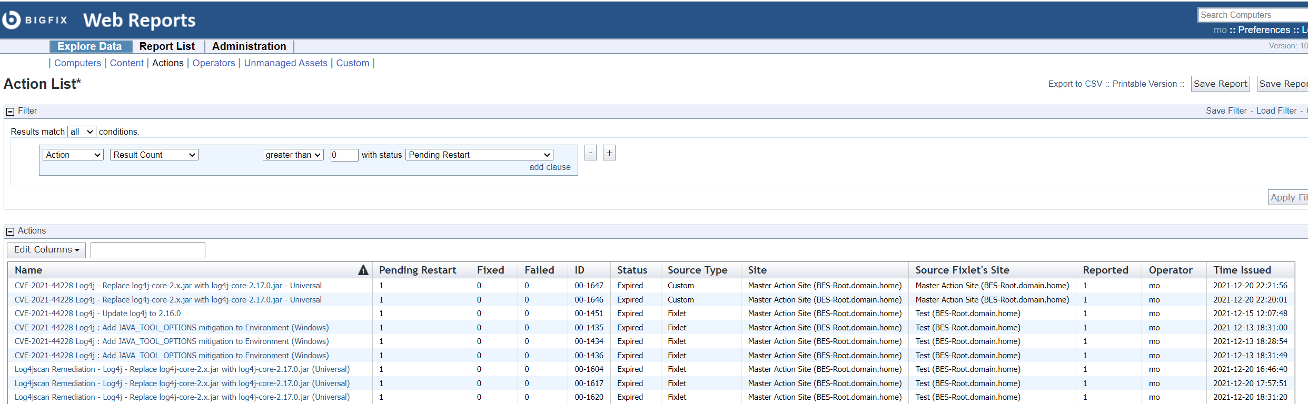Image resolution: width=1308 pixels, height=404 pixels.
Task: Go to the Computers section
Action: pos(77,63)
